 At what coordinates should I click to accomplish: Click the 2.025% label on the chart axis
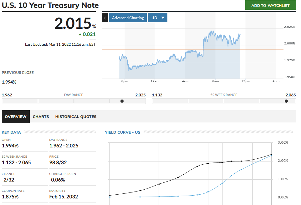click(289, 27)
